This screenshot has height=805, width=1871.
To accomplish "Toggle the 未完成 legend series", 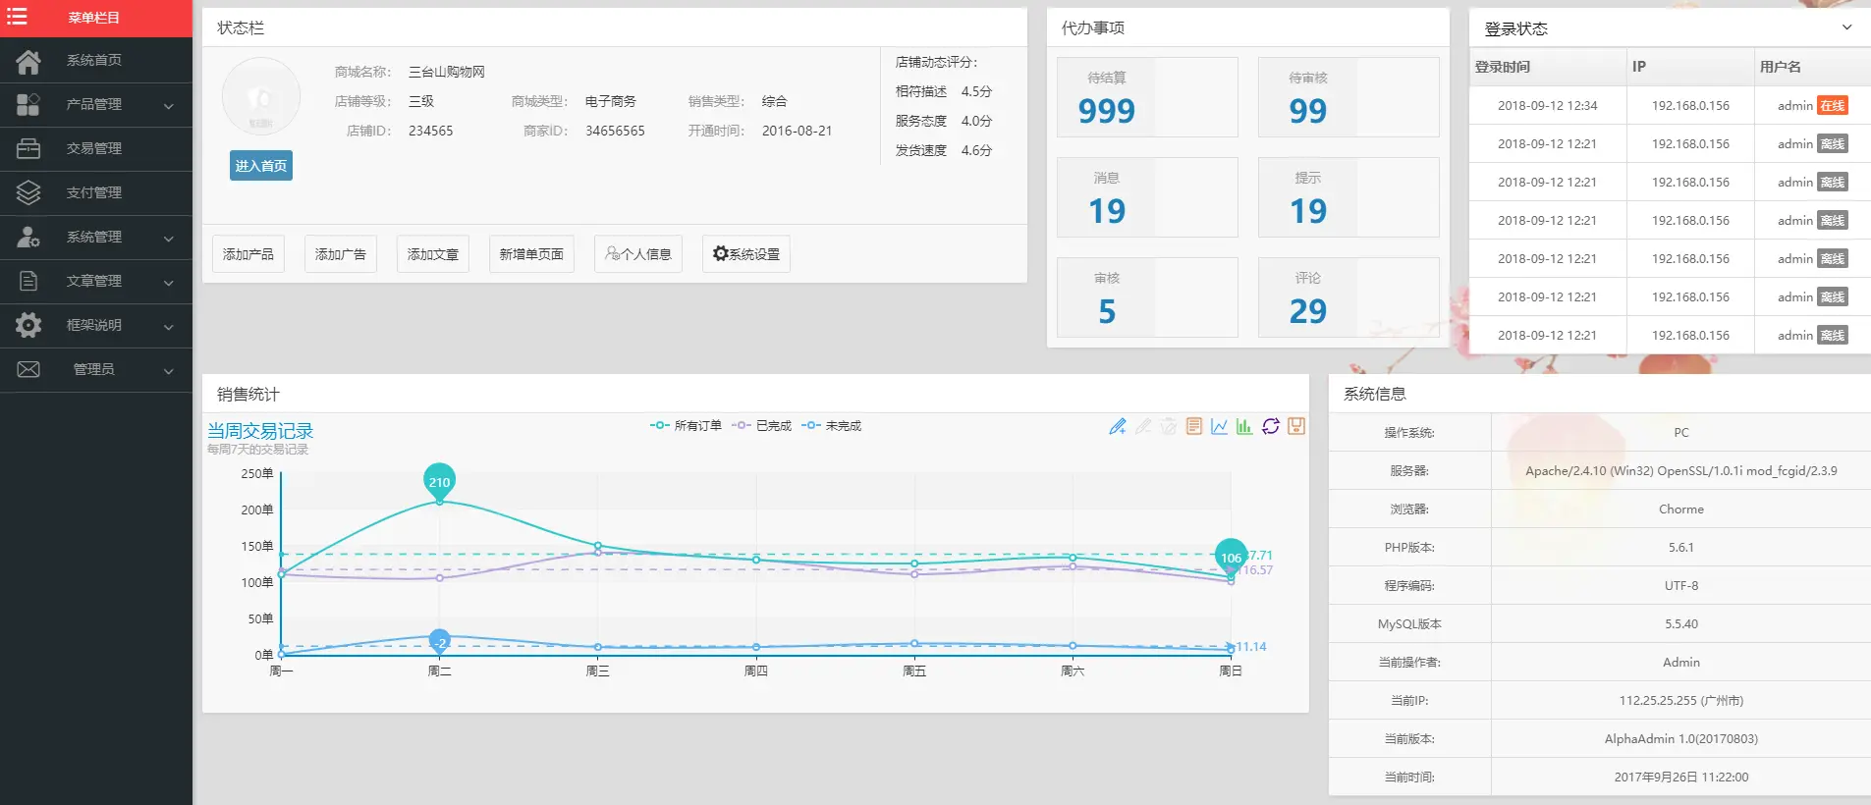I will (831, 426).
